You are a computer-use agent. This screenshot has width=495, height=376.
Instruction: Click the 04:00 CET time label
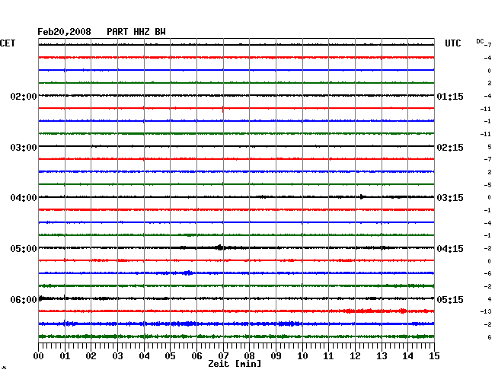[24, 198]
